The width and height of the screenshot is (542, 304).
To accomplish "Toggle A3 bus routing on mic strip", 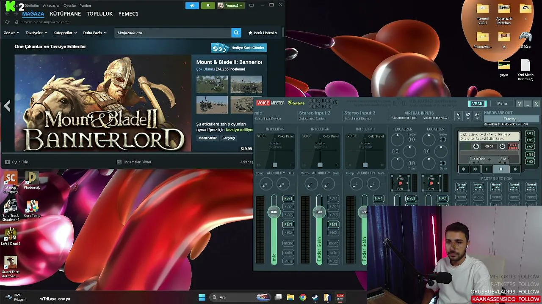I will [288, 214].
